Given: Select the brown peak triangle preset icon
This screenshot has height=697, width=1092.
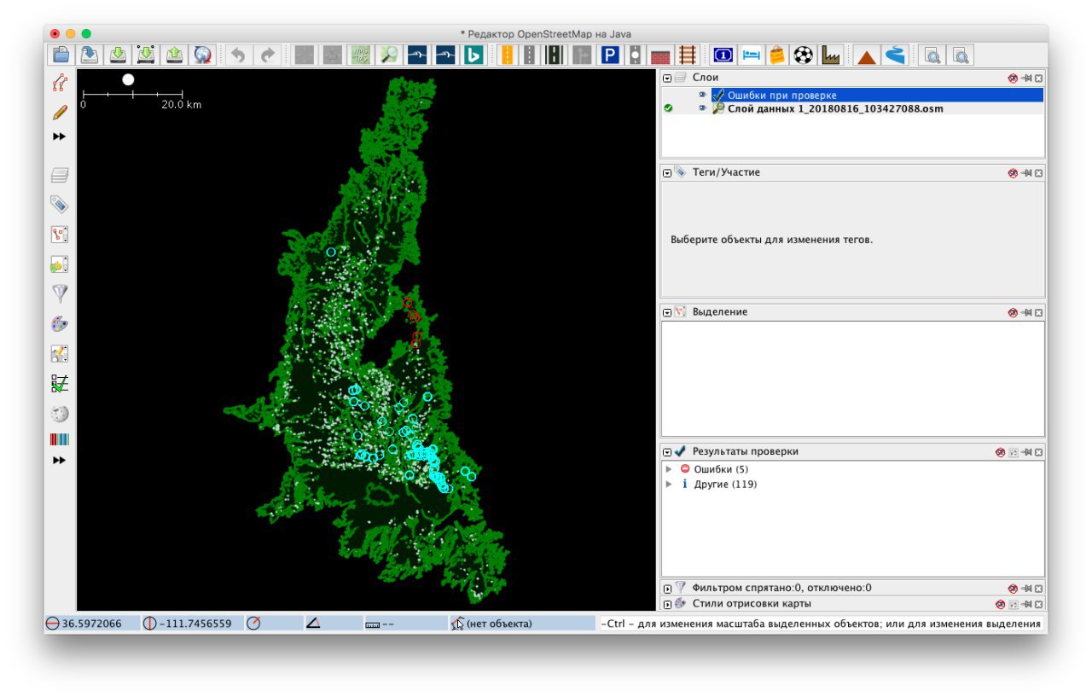Looking at the screenshot, I should [x=867, y=55].
